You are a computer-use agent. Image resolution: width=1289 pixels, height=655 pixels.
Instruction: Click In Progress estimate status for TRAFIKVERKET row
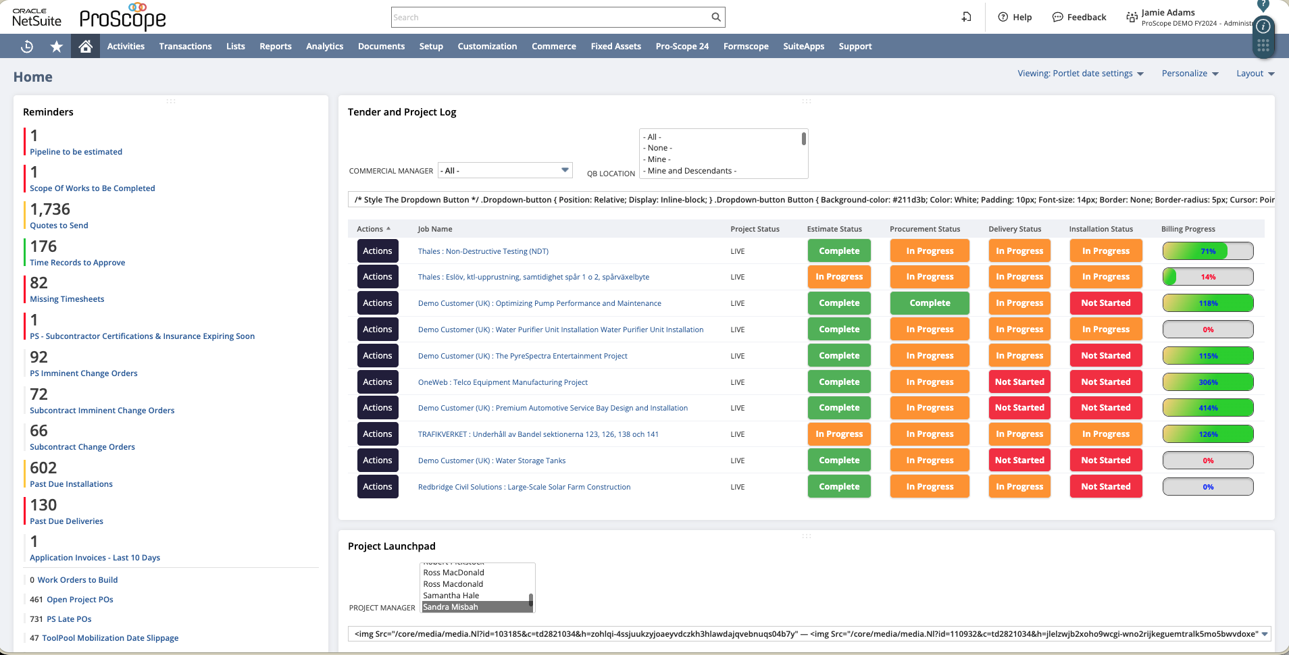[839, 434]
